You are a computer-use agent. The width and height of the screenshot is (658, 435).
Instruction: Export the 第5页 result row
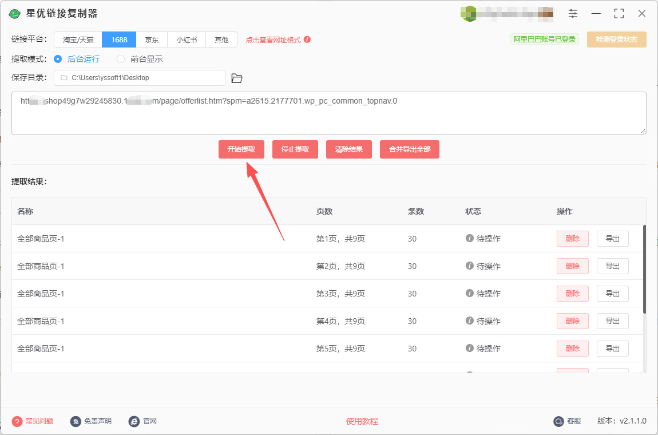pos(613,349)
